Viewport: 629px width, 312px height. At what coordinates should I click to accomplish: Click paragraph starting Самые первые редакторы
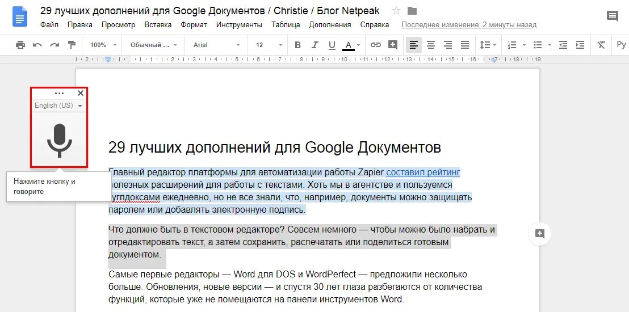pos(295,287)
